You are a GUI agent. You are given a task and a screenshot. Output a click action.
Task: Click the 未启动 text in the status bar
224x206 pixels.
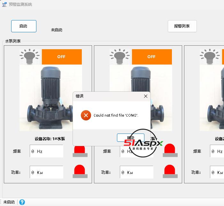coord(9,202)
